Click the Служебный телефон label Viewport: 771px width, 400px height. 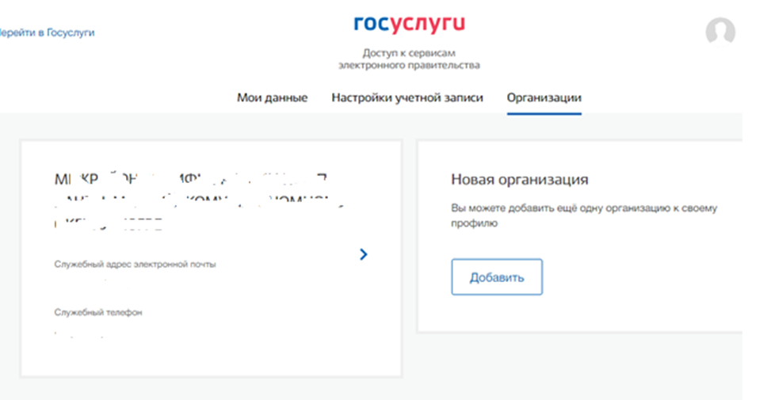(97, 313)
